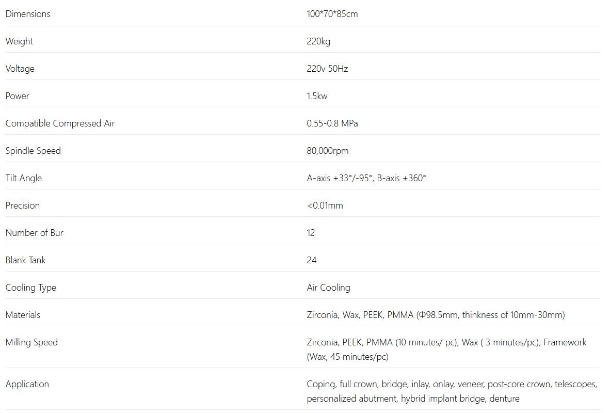Click the Blank Tank label
Image resolution: width=610 pixels, height=413 pixels.
click(x=25, y=260)
